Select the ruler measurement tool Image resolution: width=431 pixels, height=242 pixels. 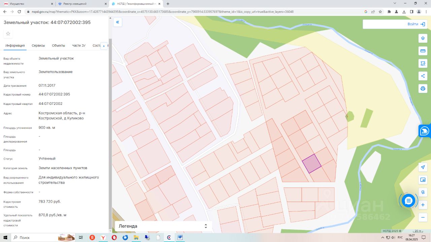pyautogui.click(x=423, y=51)
